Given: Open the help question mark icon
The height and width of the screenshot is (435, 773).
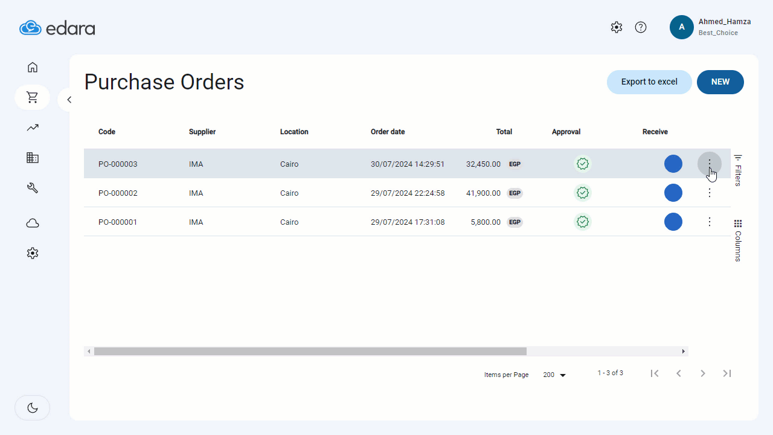Looking at the screenshot, I should [x=641, y=27].
